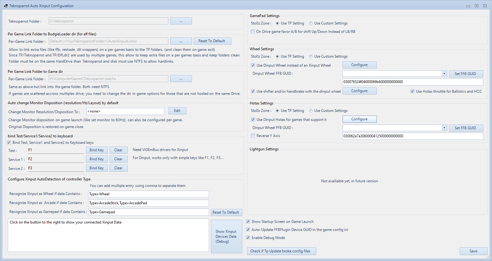Screen dimensions: 492x261
Task: Enable A/B shift instead of LB/RB option
Action: 253,32
